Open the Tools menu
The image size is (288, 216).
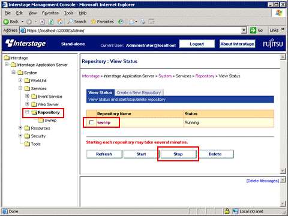(x=68, y=13)
